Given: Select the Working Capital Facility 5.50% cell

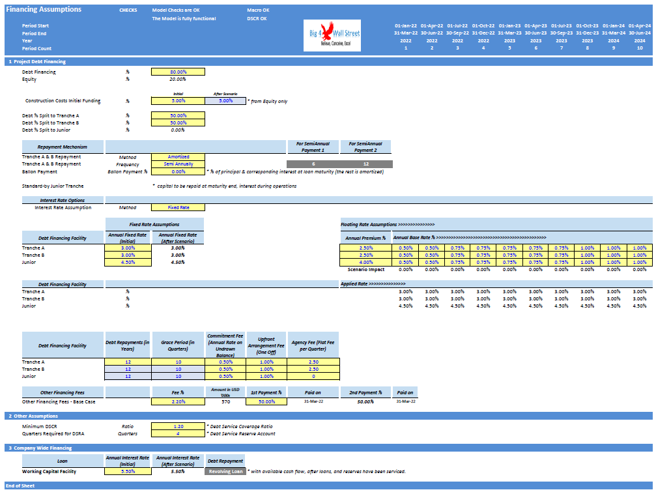Looking at the screenshot, I should click(128, 472).
